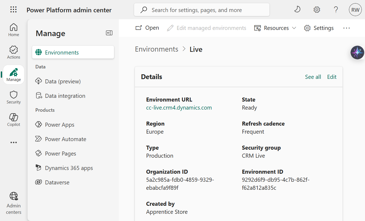Screen dimensions: 365x221
Task: Open Actions in left rail
Action: pyautogui.click(x=14, y=52)
